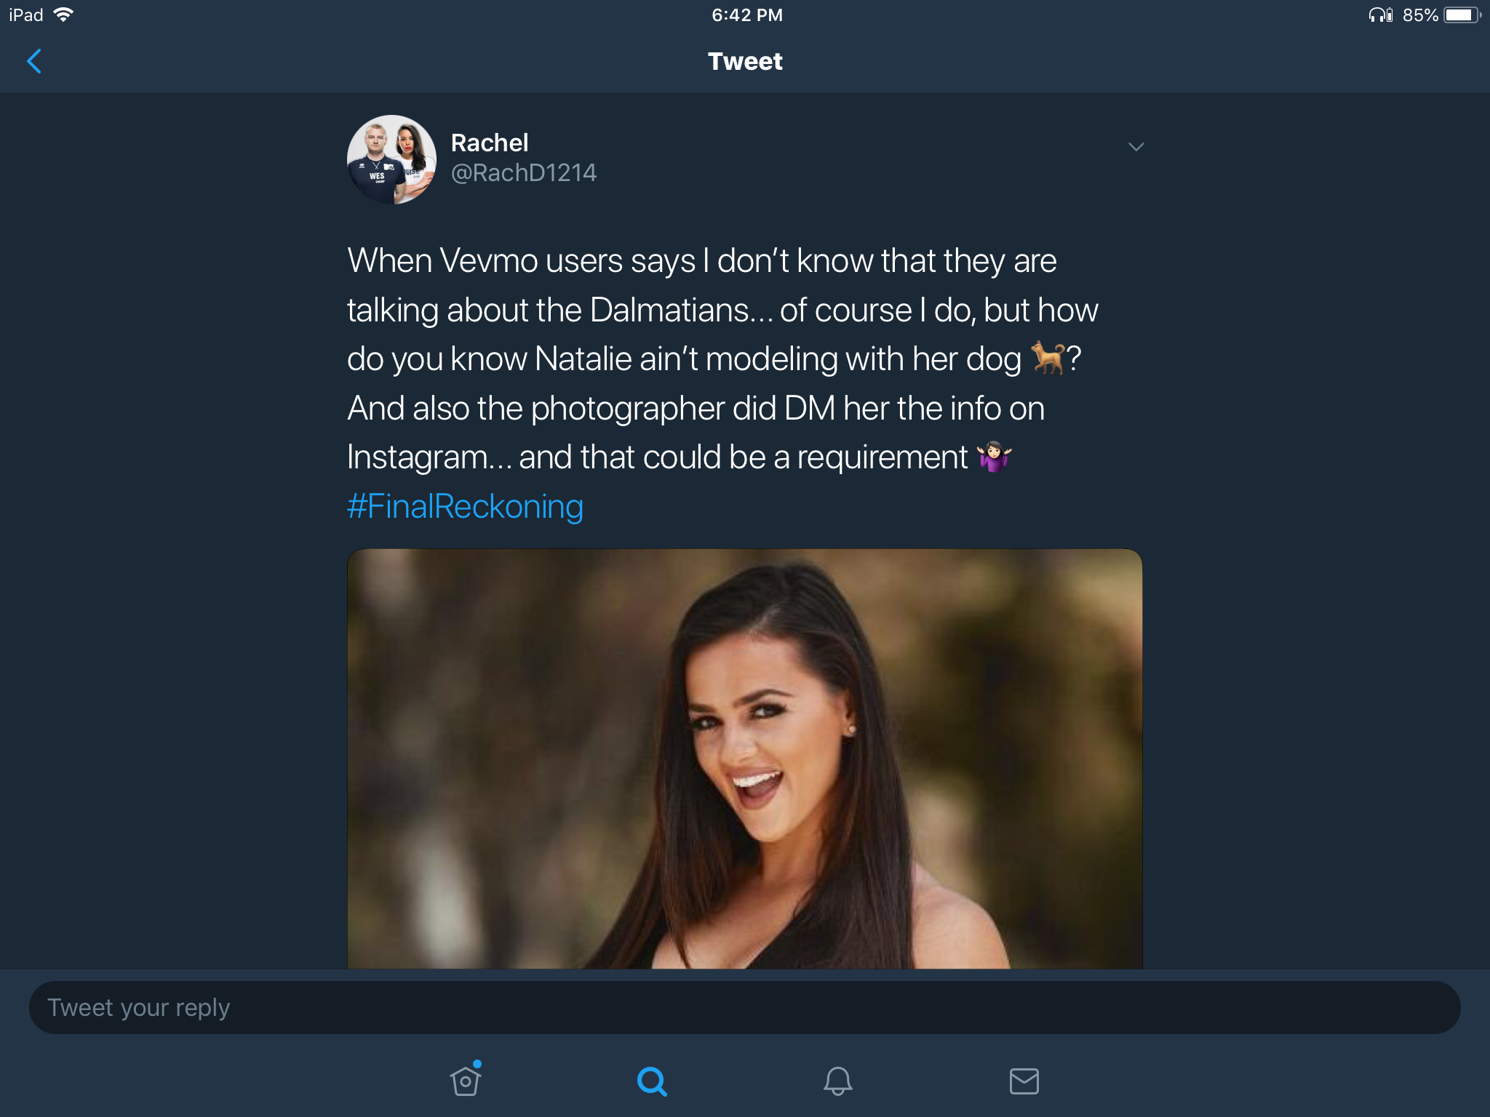Open the Messages envelope icon
The height and width of the screenshot is (1117, 1490).
[1024, 1081]
